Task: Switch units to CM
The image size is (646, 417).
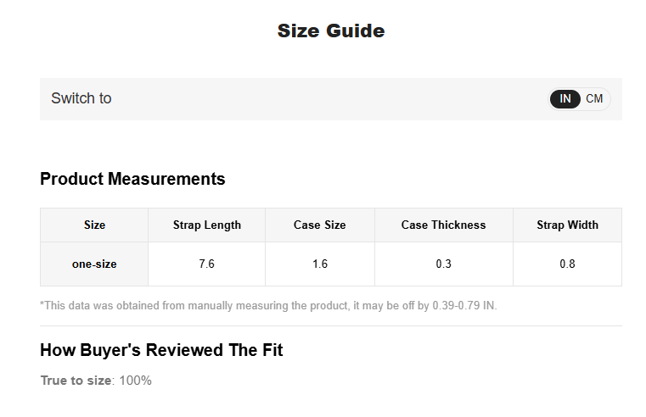Action: click(x=594, y=99)
